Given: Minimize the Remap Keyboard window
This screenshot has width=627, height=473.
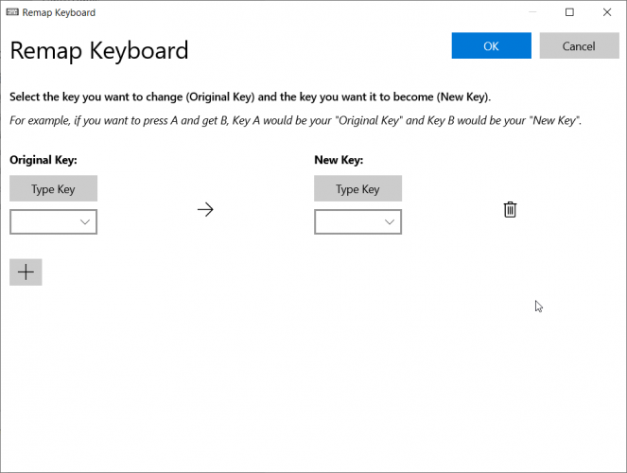Looking at the screenshot, I should coord(529,13).
